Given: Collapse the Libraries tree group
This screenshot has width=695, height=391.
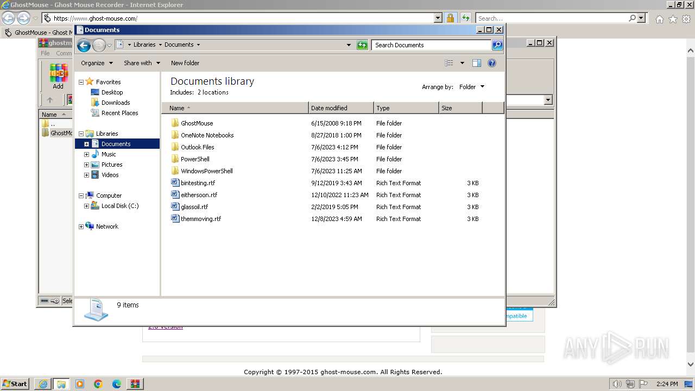Looking at the screenshot, I should click(x=81, y=134).
